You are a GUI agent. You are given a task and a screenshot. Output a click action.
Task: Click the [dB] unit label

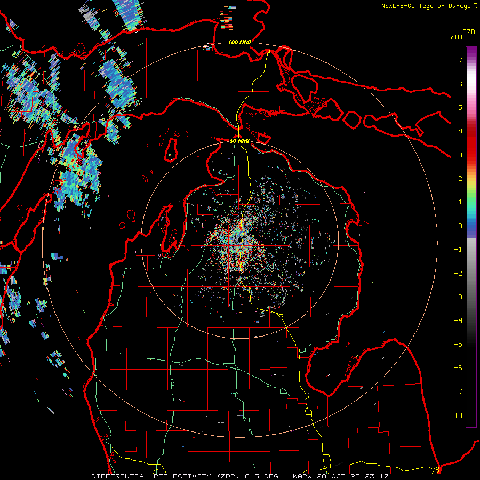455,37
